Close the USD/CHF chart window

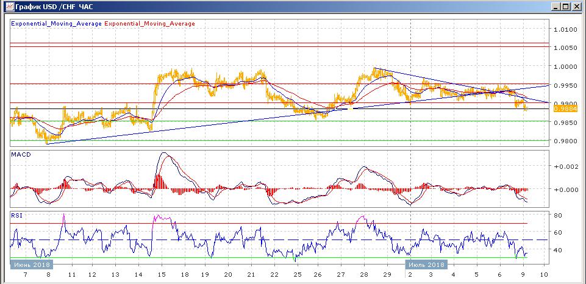coord(577,7)
